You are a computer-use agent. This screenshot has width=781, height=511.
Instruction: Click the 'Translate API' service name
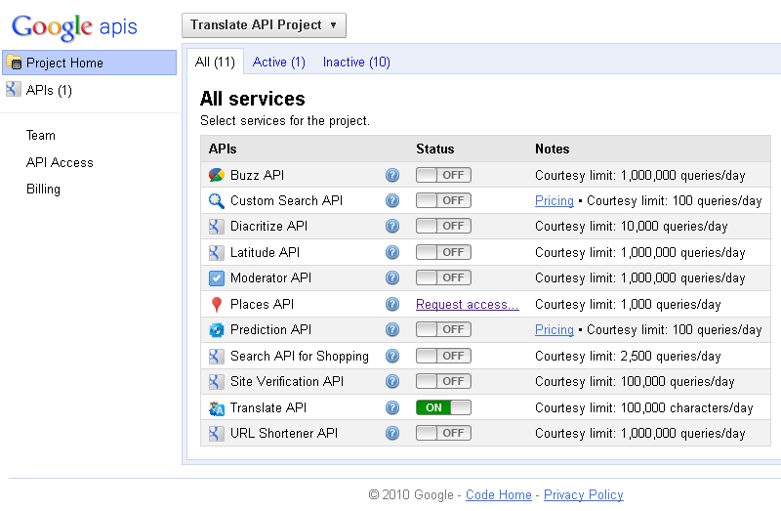(268, 407)
